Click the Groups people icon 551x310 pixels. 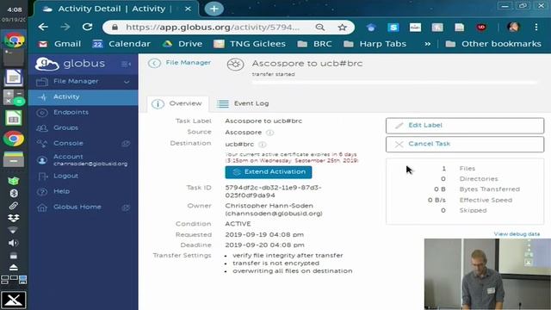point(42,128)
